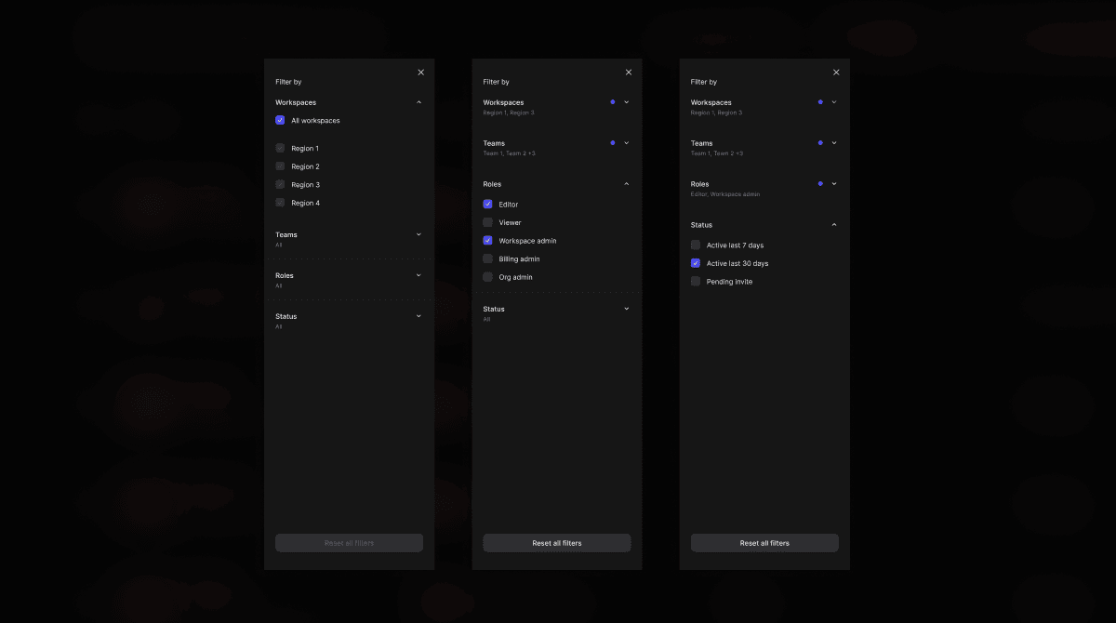The width and height of the screenshot is (1116, 623).
Task: Tick the Viewer role checkbox
Action: [487, 222]
